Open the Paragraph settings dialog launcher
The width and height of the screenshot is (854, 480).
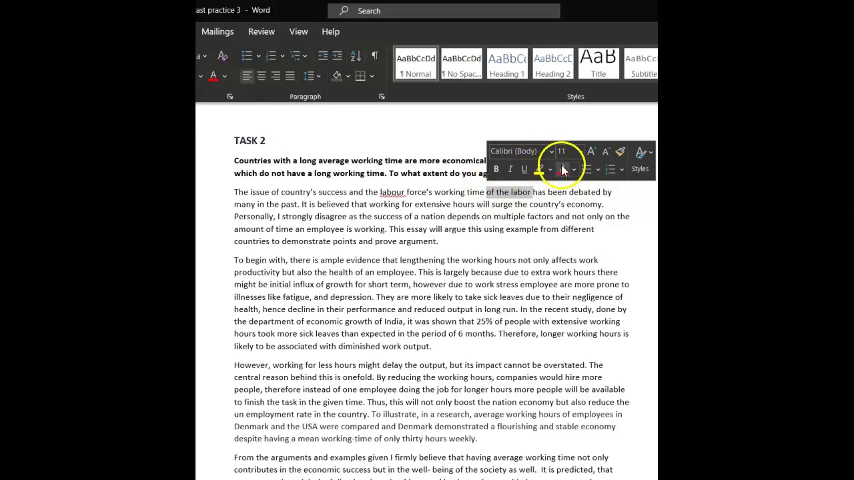382,97
